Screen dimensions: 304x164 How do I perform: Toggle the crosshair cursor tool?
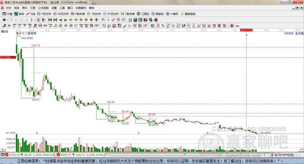[x=108, y=20]
